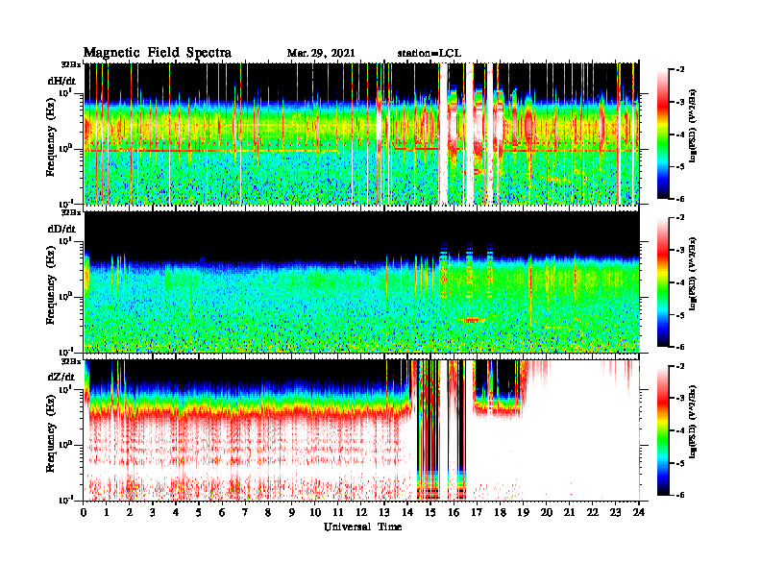Click the hour "6" tick label on time axis
The image size is (761, 588).
pos(222,513)
